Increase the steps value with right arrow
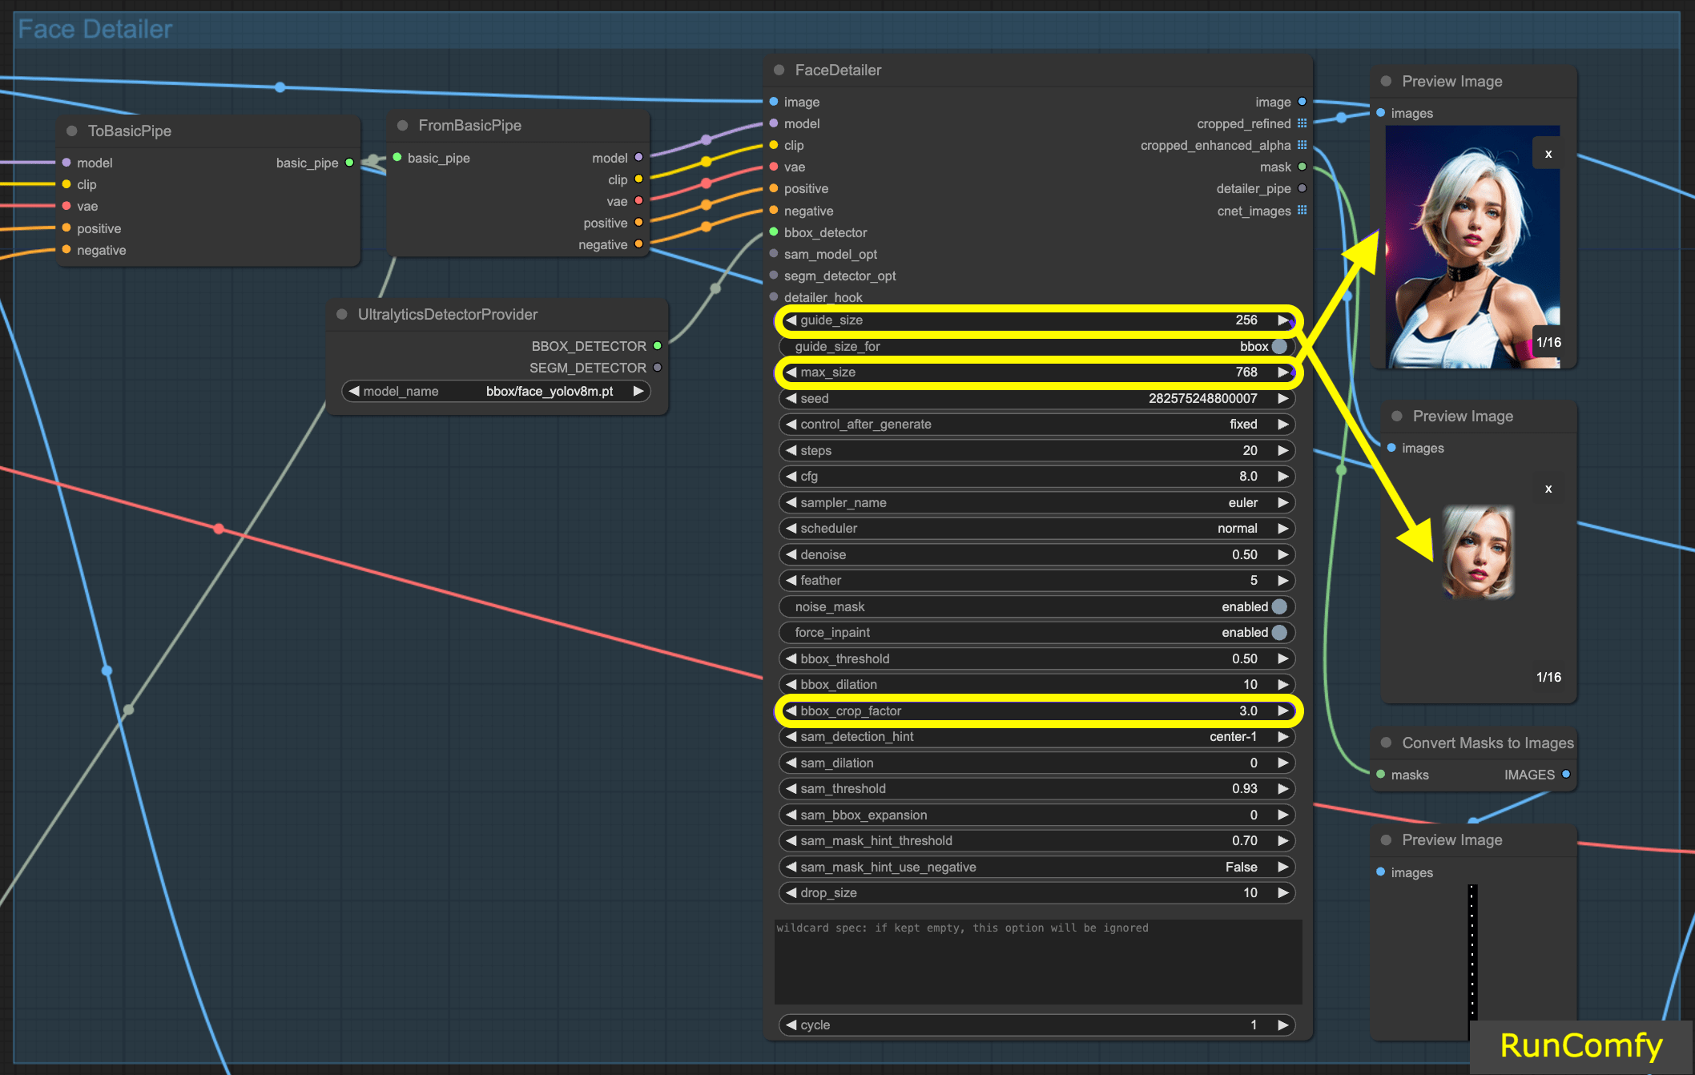The height and width of the screenshot is (1075, 1695). 1283,450
